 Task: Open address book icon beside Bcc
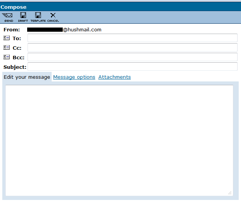[x=7, y=57]
